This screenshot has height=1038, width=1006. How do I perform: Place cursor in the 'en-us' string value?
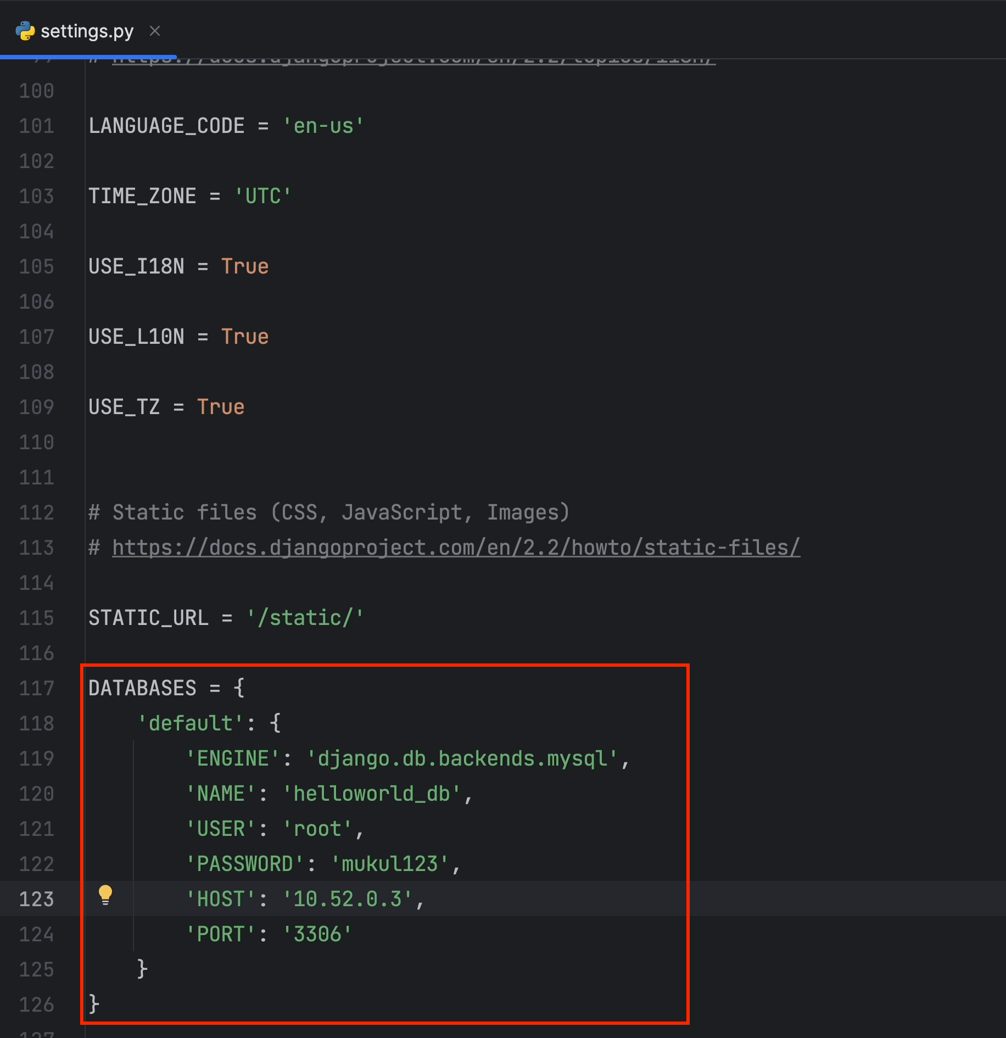323,126
